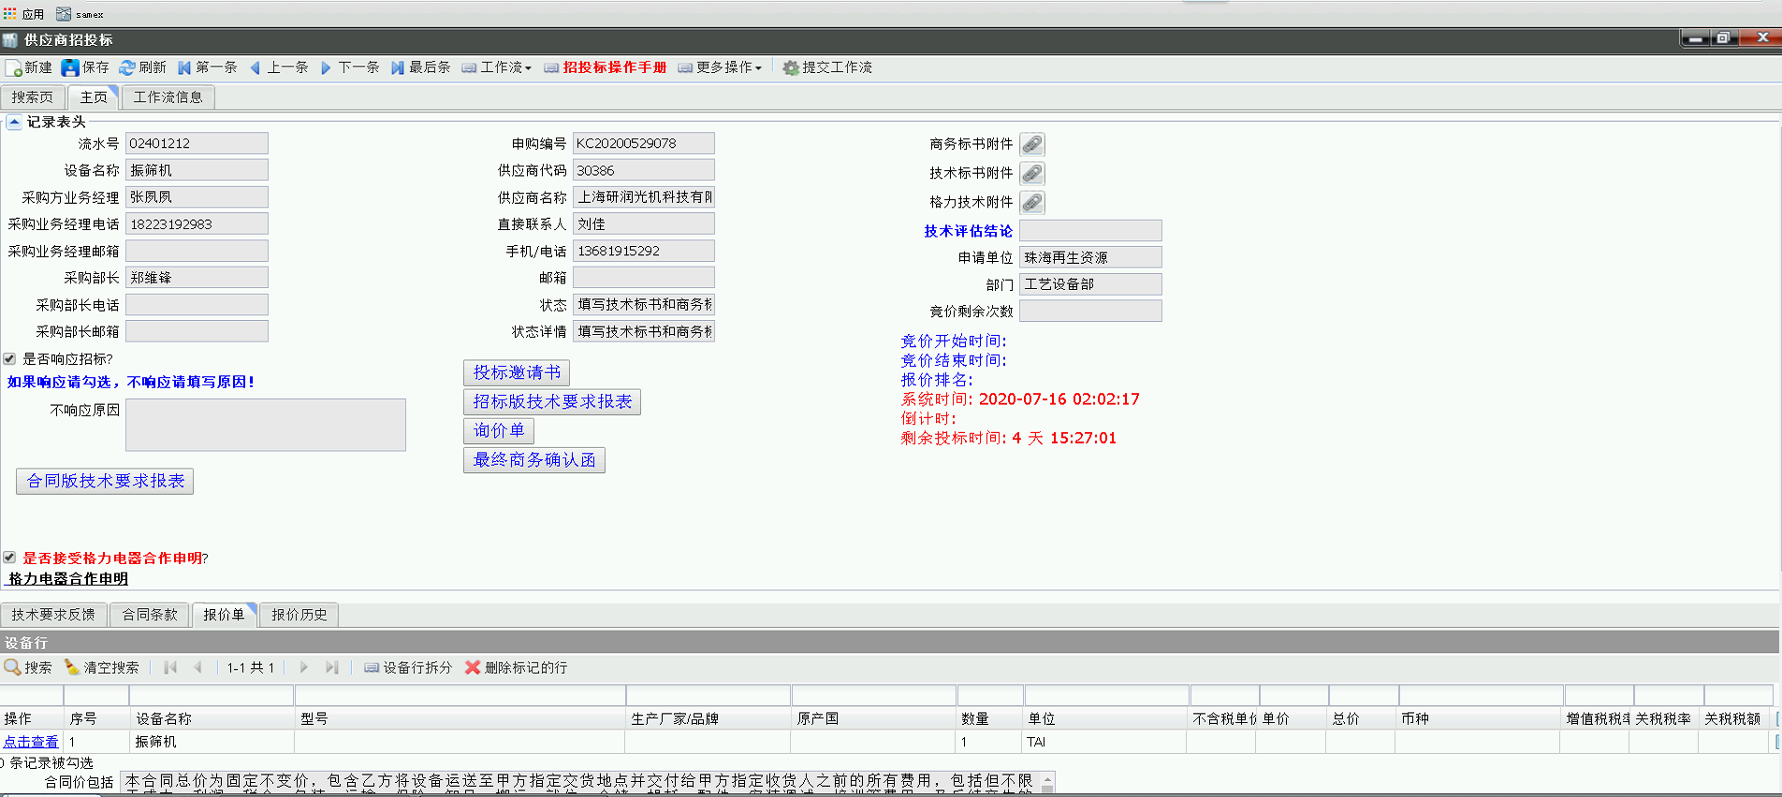Screen dimensions: 1782x797
Task: Switch to the 主页 tab
Action: click(x=93, y=97)
